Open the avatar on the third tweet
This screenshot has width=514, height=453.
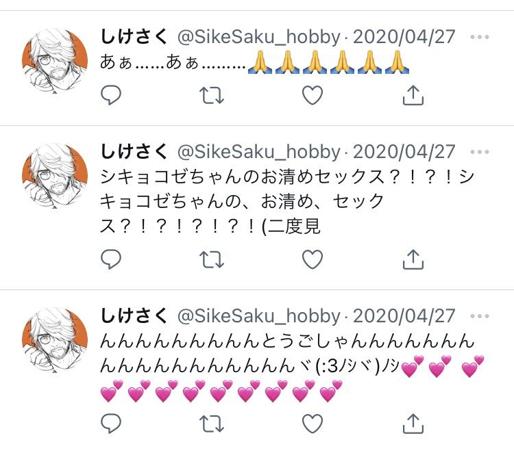point(55,339)
